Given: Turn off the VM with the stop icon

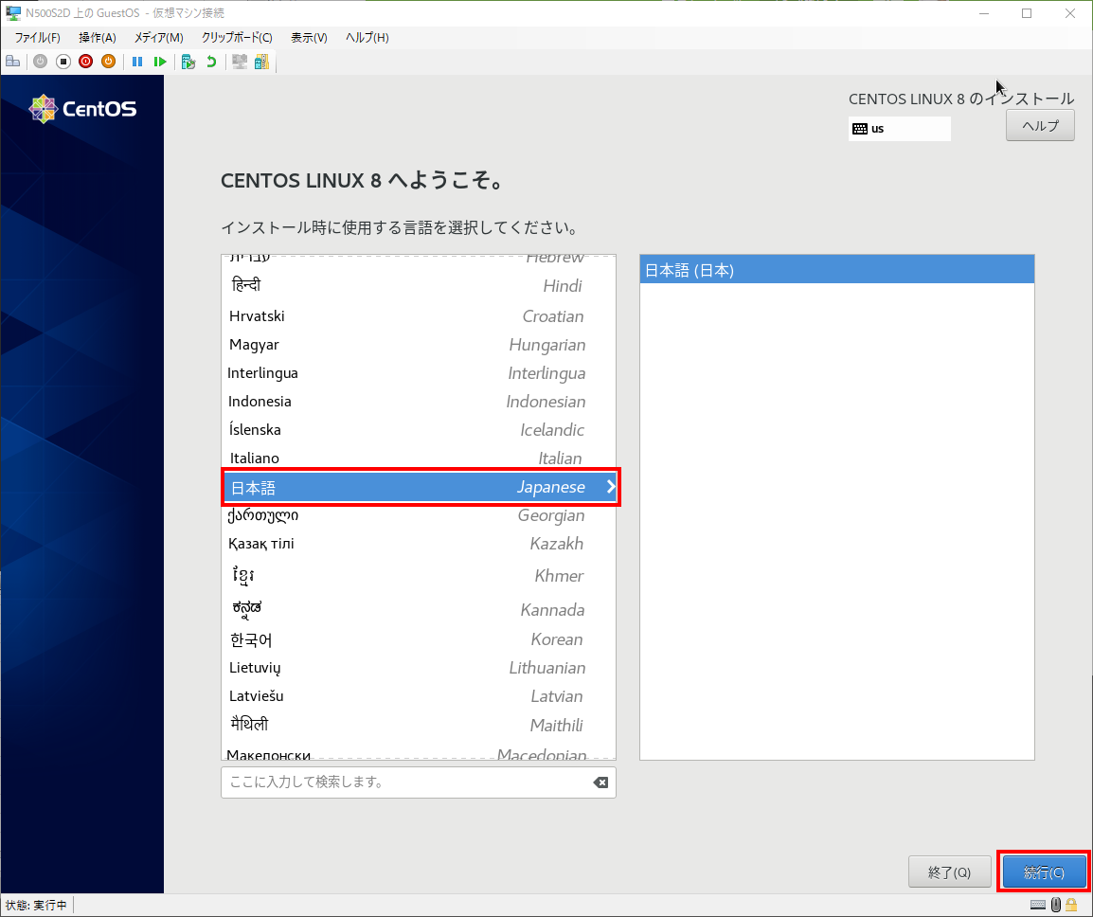Looking at the screenshot, I should coord(63,62).
